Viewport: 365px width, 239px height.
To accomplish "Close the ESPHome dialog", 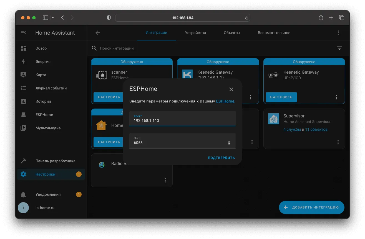I will coord(231,89).
